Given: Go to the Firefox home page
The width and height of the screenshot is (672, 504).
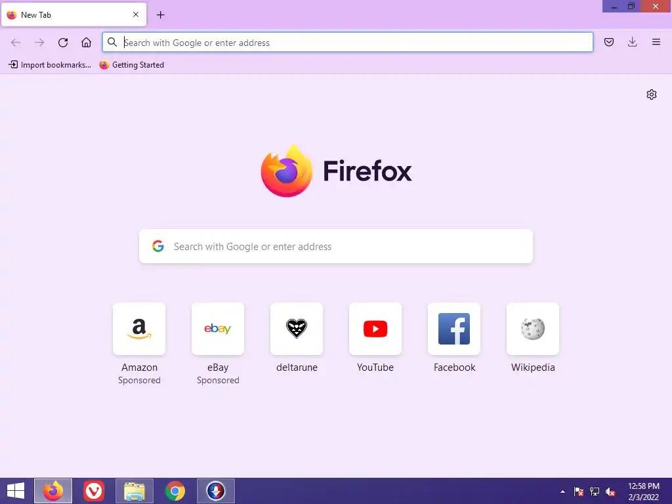Looking at the screenshot, I should click(x=86, y=43).
